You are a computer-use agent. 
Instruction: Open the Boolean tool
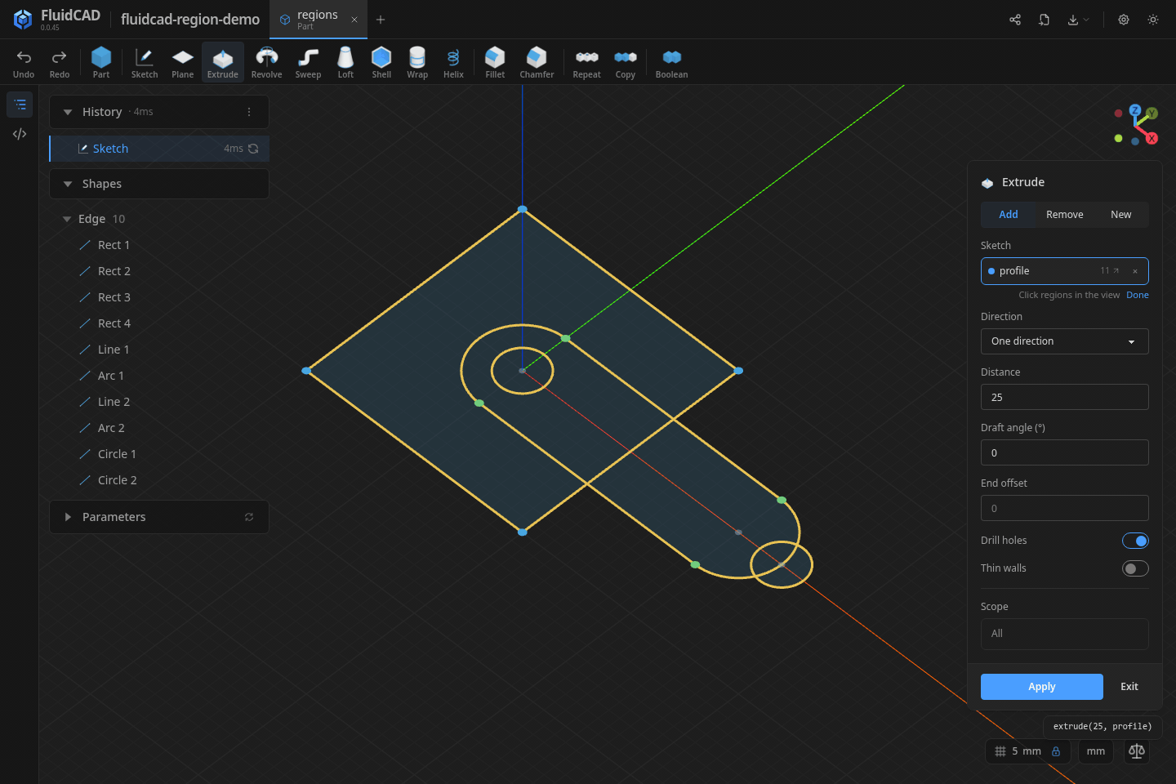pyautogui.click(x=671, y=62)
